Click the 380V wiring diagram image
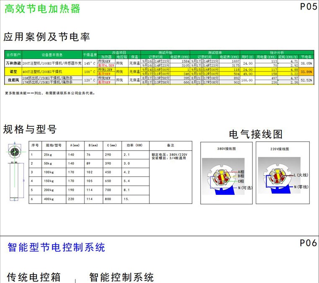 [x=226, y=176]
